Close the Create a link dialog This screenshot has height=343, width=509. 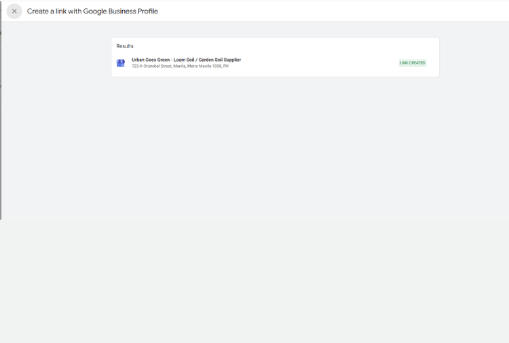pyautogui.click(x=14, y=11)
